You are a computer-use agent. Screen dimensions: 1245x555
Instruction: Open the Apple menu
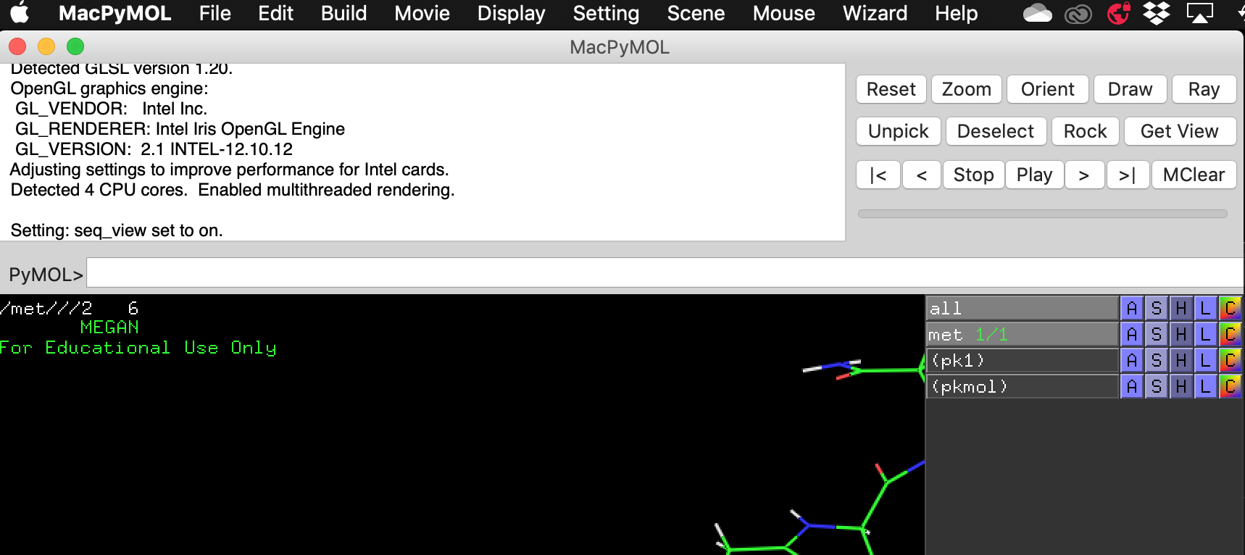[20, 12]
